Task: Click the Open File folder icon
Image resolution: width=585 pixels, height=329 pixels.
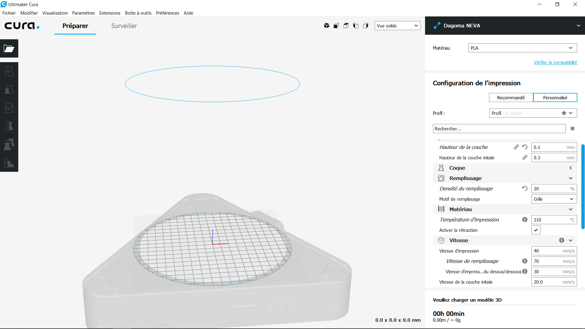Action: pos(9,48)
